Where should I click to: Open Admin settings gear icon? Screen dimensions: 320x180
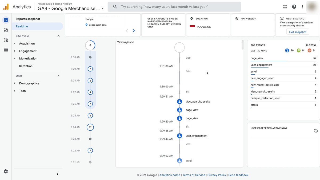pos(6,171)
